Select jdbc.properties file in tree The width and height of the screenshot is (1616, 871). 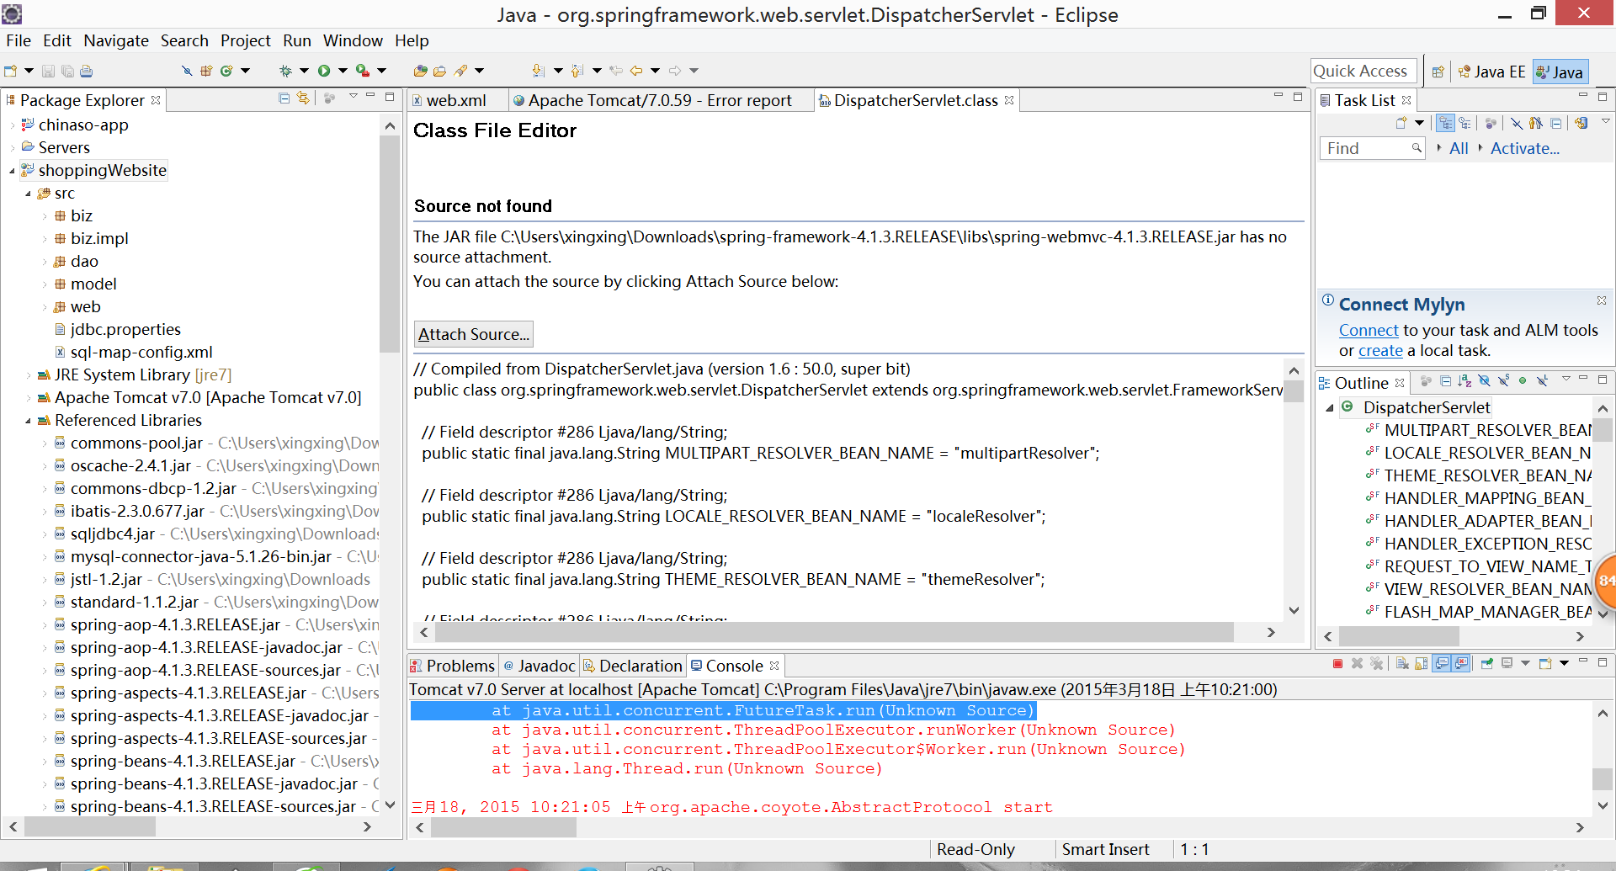click(125, 330)
